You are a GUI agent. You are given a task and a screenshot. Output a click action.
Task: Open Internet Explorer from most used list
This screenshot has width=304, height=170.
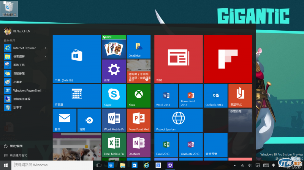(24, 48)
